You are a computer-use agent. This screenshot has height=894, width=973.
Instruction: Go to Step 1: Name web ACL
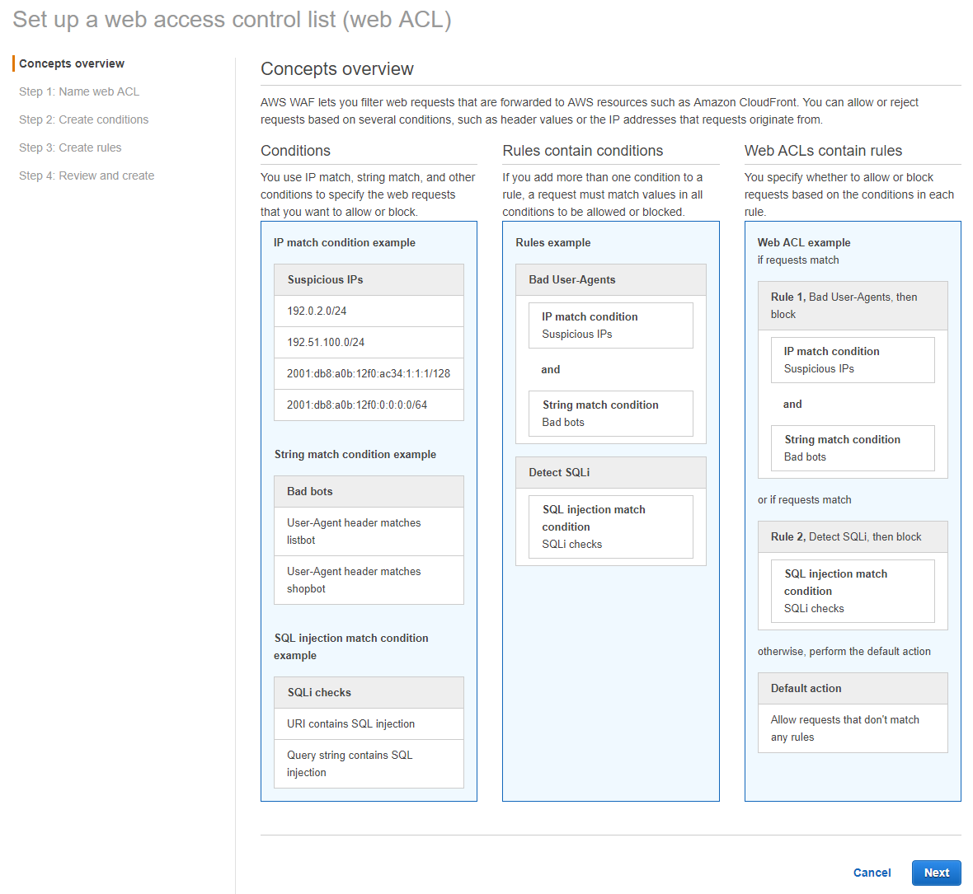[79, 91]
